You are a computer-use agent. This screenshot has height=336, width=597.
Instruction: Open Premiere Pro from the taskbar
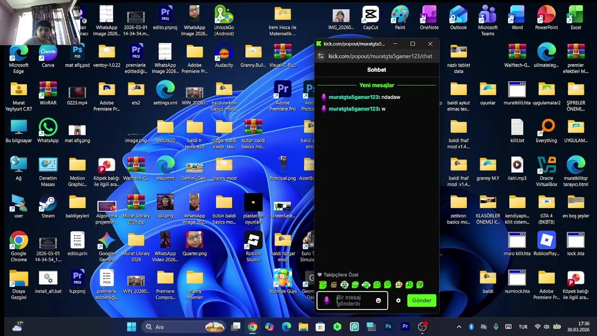coord(405,327)
